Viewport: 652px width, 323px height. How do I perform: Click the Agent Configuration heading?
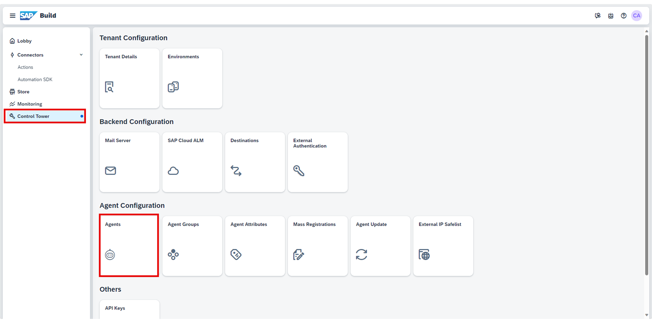point(132,205)
